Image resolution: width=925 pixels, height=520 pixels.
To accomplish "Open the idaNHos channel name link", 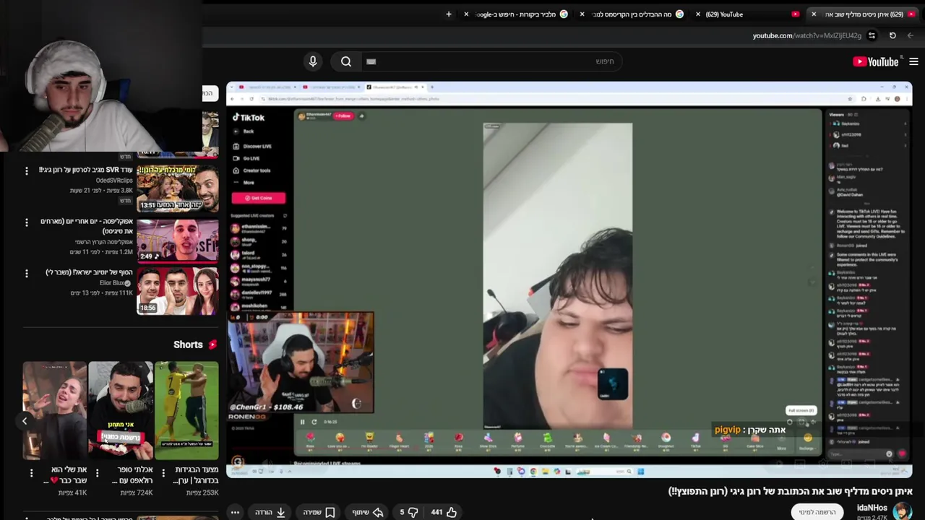I will click(x=872, y=508).
